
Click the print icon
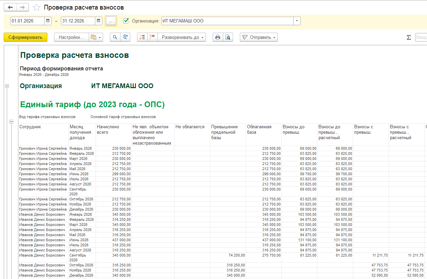(x=218, y=37)
